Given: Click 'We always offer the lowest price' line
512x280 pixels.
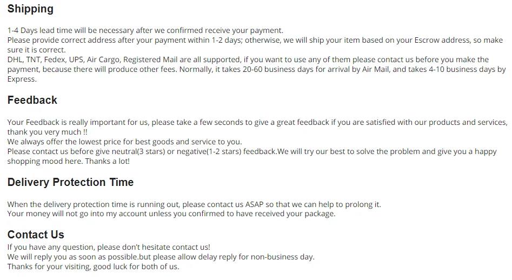Looking at the screenshot, I should click(x=125, y=142).
